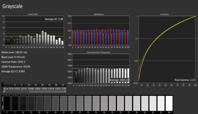
Task: Select the grayscale swatch labeled 55
Action: pyautogui.click(x=96, y=103)
